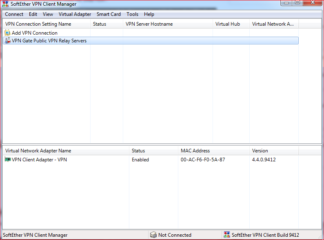Sort by Virtual Hub column header
Viewport: 324px width, 240px height.
coord(231,24)
